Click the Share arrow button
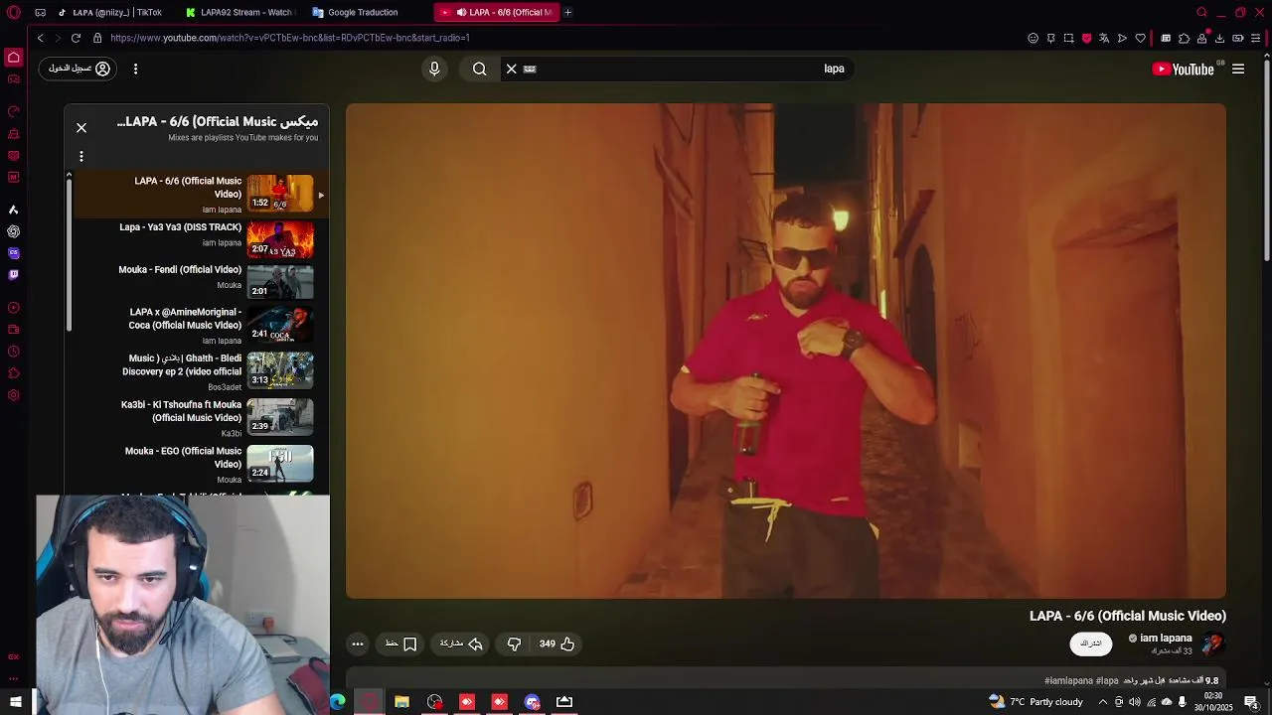 point(462,643)
